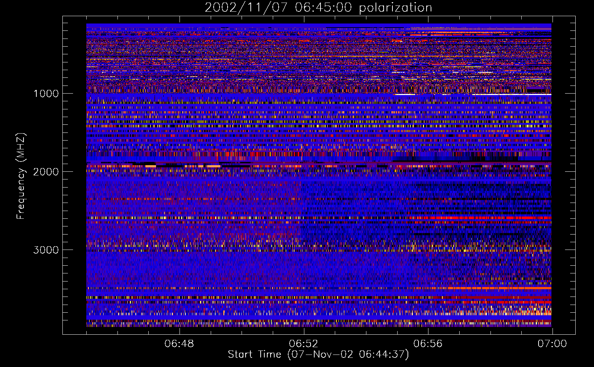Click the 1000 frequency tick label
The image size is (594, 367).
click(x=46, y=94)
